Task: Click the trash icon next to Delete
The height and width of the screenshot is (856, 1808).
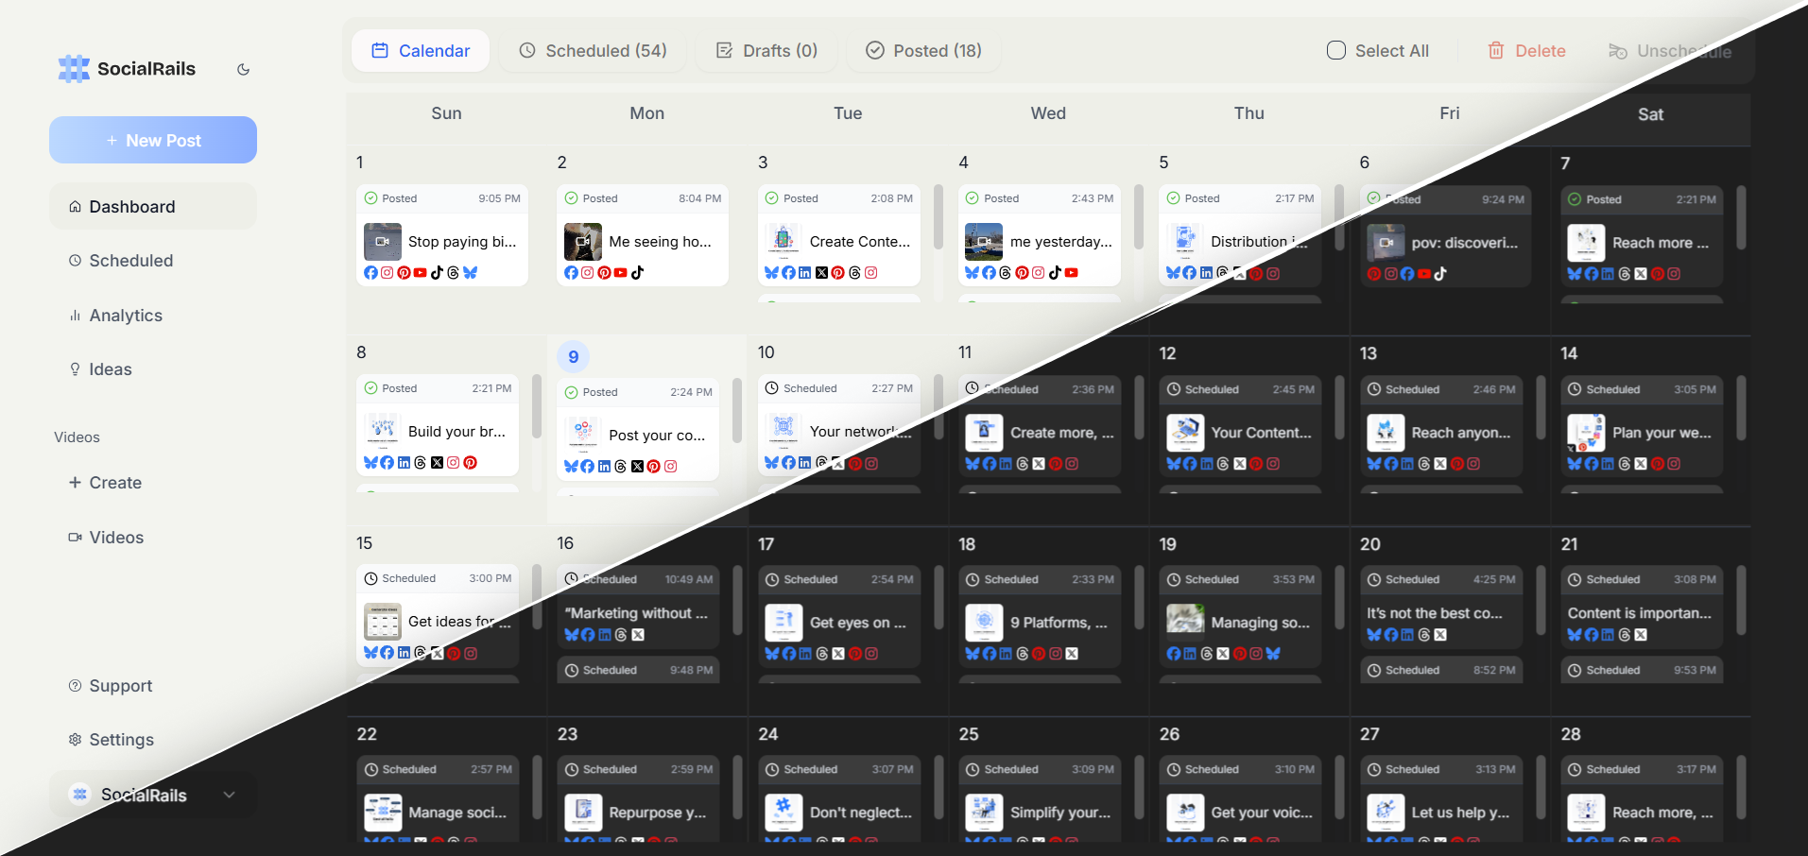Action: pos(1496,50)
